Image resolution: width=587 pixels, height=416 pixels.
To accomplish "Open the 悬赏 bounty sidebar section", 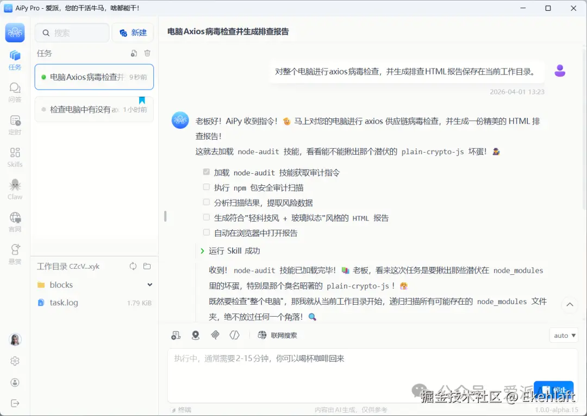I will pyautogui.click(x=15, y=254).
